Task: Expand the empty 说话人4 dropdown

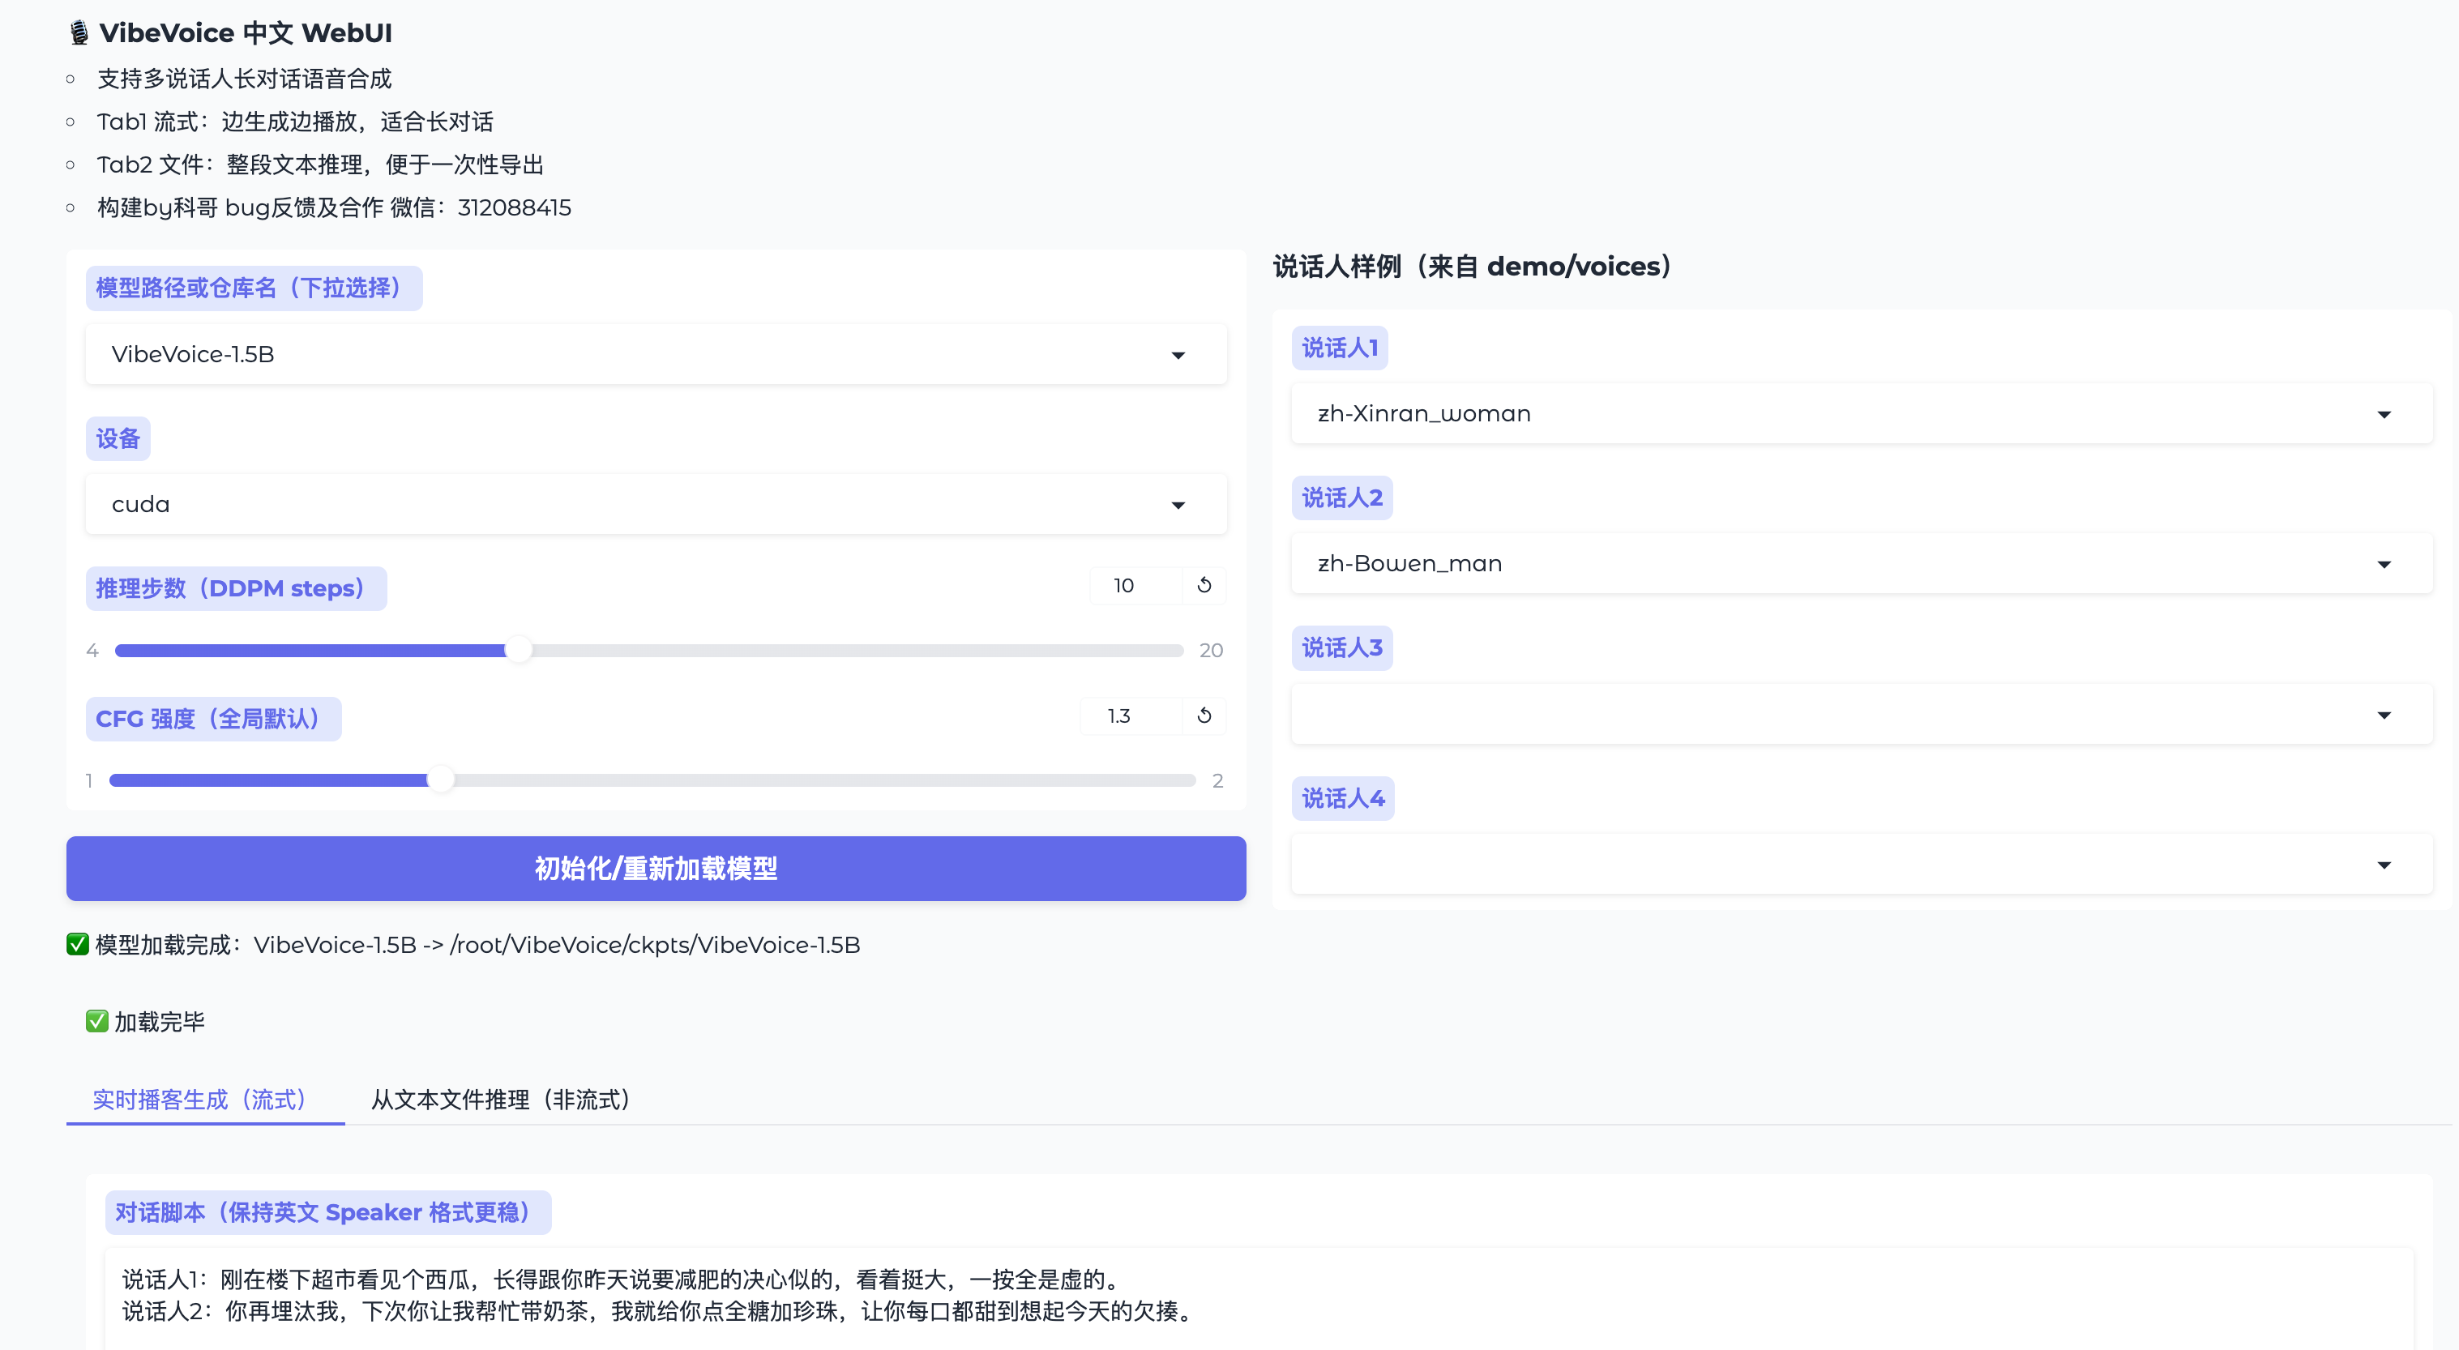Action: [x=1862, y=865]
